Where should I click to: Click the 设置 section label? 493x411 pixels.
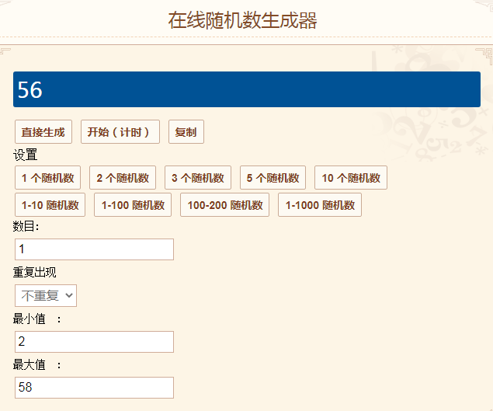pos(25,155)
